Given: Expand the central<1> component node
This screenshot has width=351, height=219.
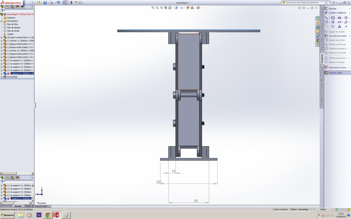Looking at the screenshot, I should click(1, 41).
